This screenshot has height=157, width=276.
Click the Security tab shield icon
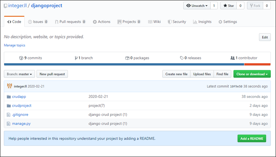click(170, 22)
